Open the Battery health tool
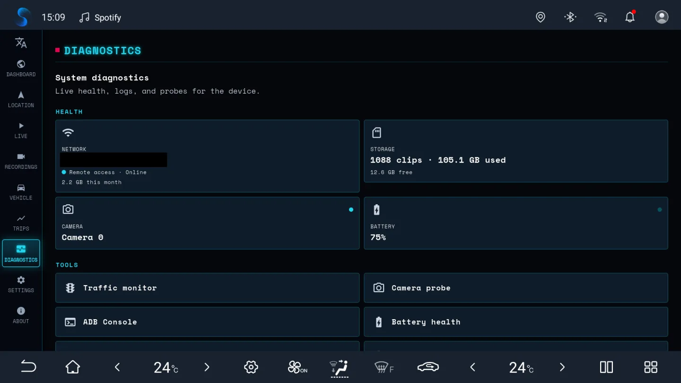 516,322
